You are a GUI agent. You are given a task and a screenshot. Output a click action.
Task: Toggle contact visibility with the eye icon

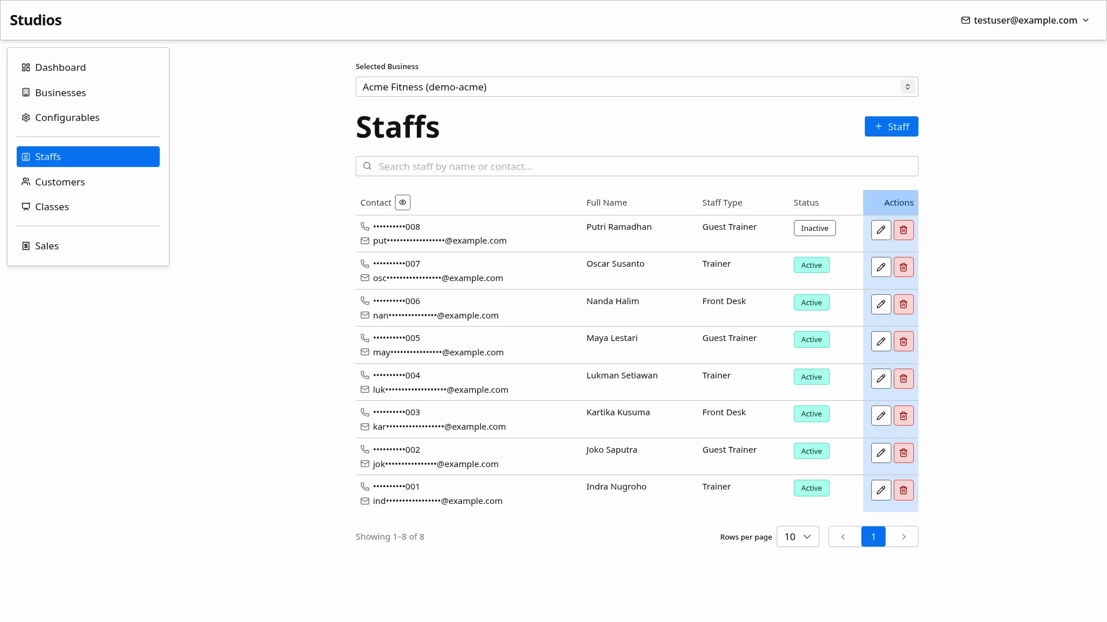pos(402,202)
